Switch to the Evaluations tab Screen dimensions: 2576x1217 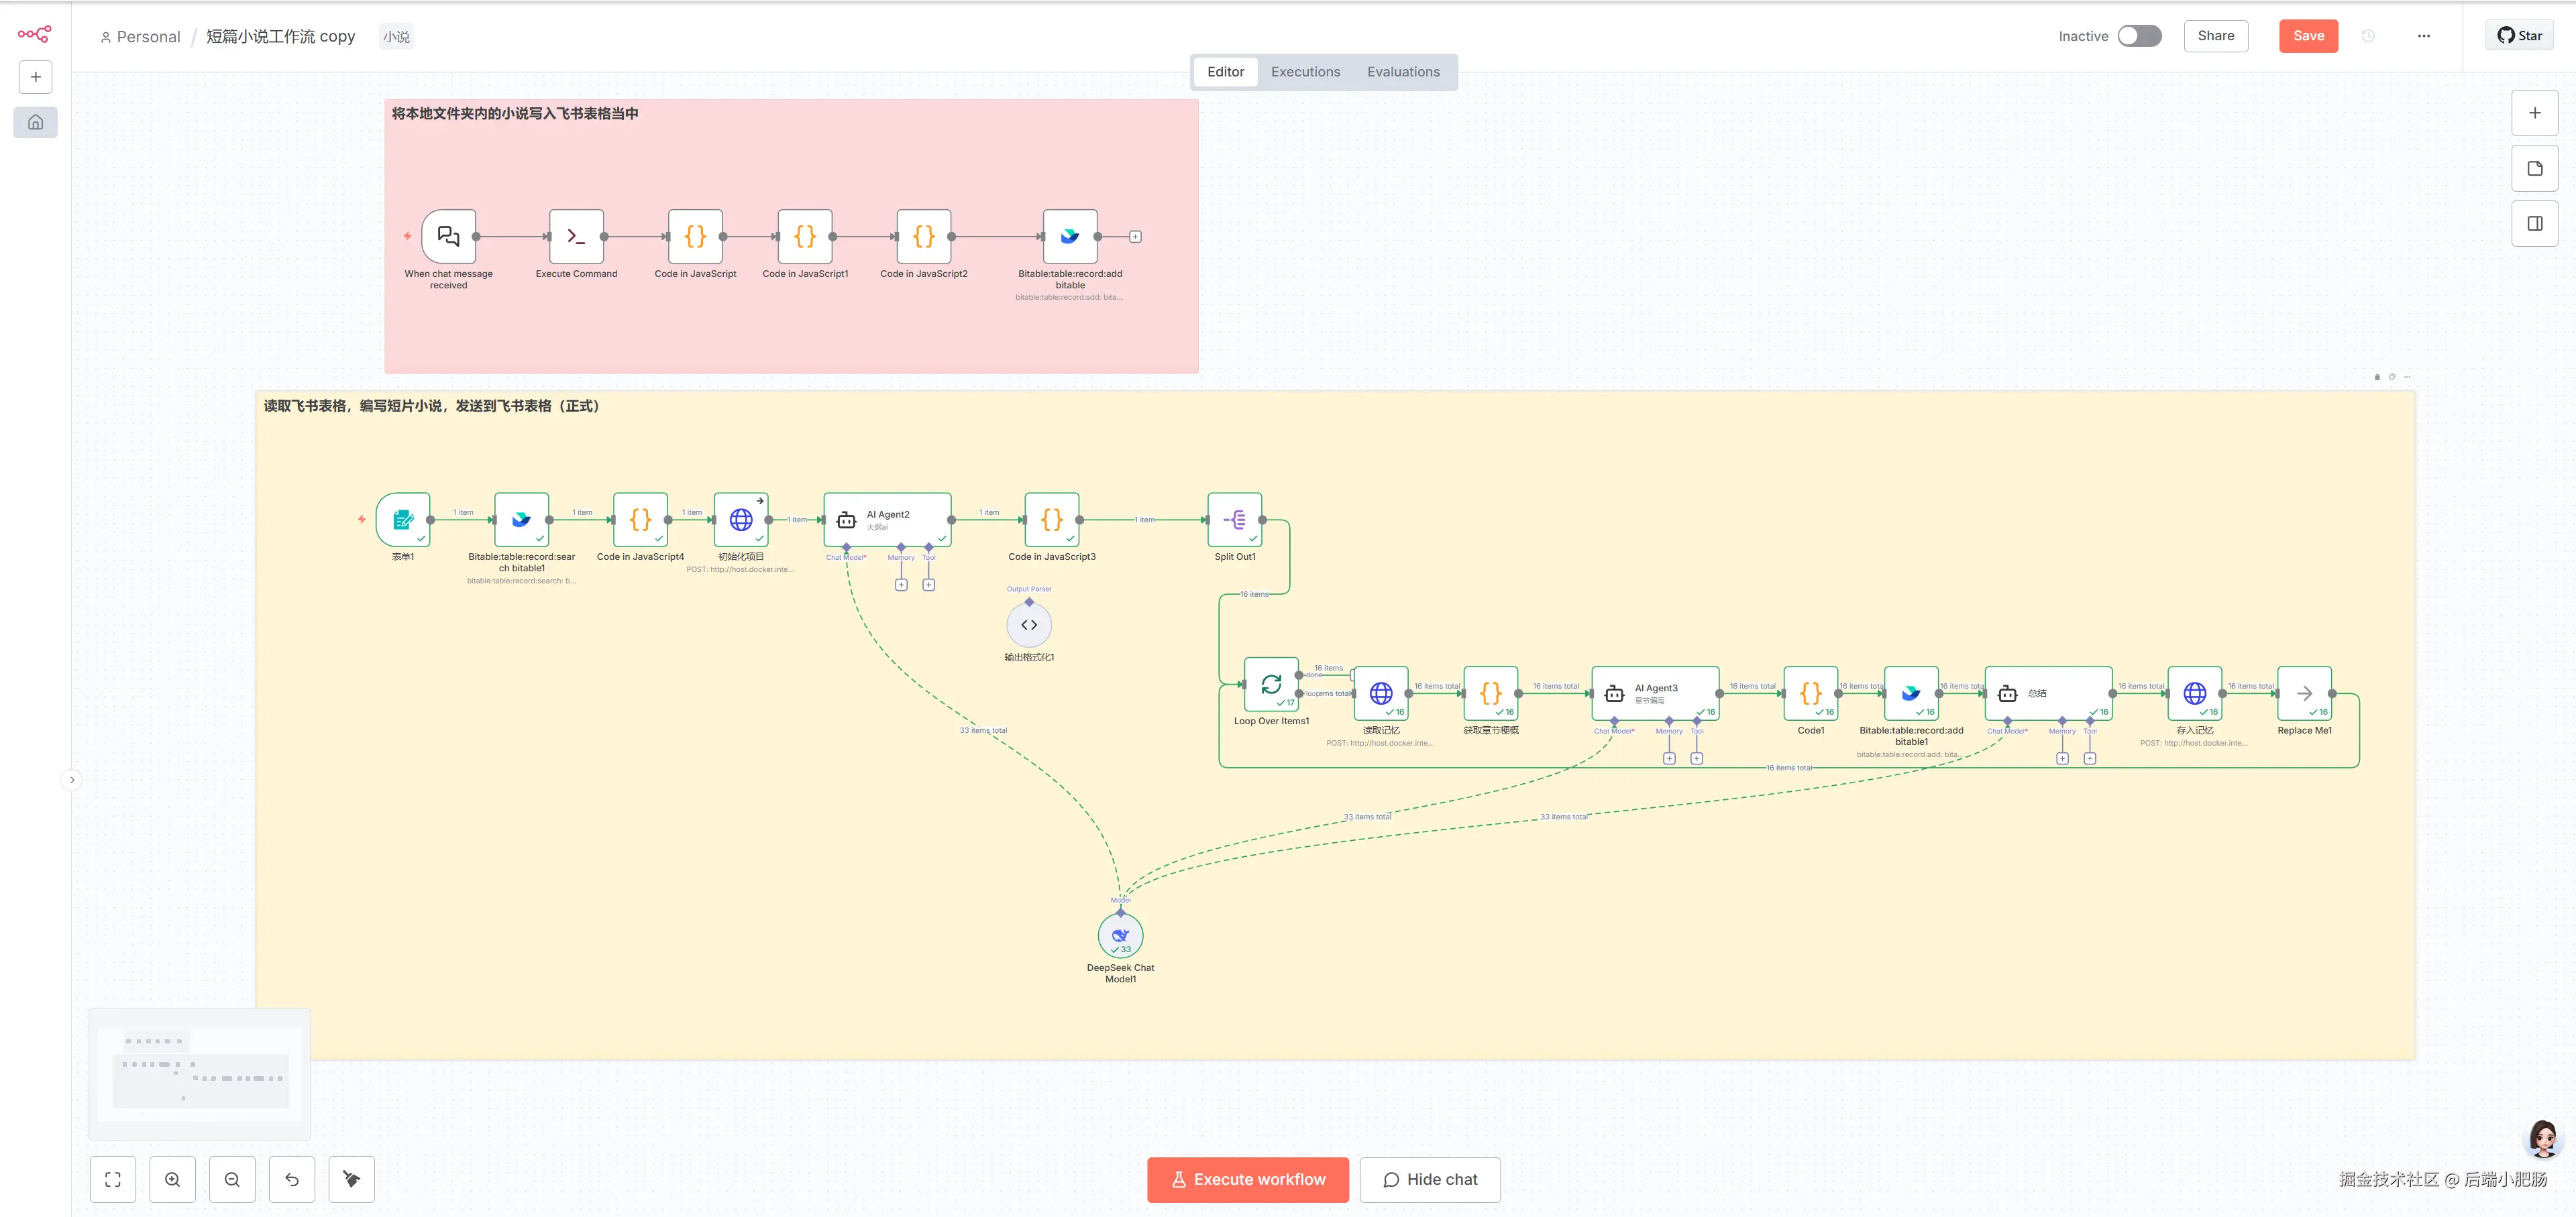[1403, 72]
